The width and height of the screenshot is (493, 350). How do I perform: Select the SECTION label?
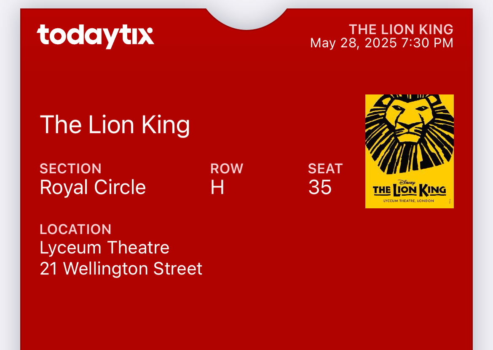(x=70, y=169)
